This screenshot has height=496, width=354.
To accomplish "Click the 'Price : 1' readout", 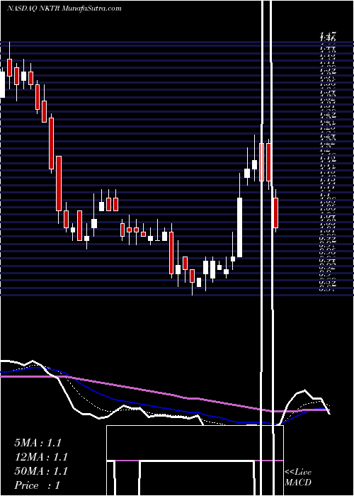I will 37,485.
